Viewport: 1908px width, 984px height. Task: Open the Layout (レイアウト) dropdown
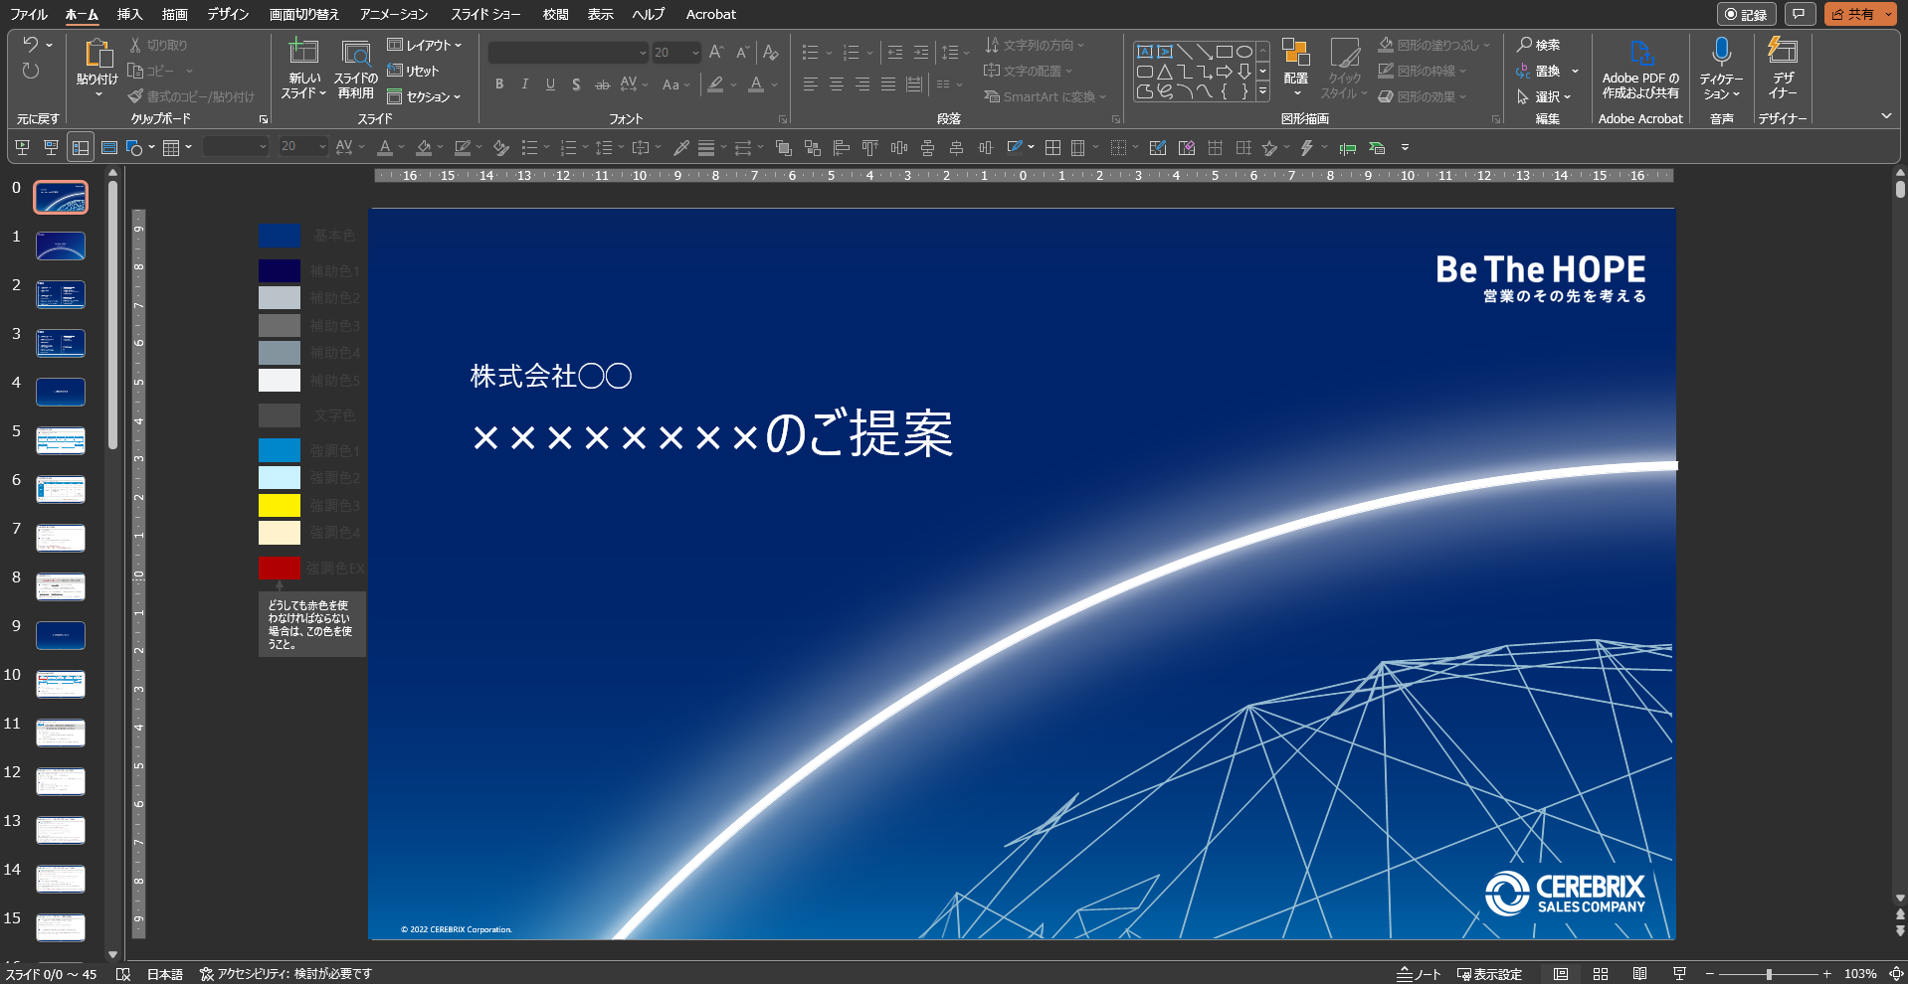point(425,45)
